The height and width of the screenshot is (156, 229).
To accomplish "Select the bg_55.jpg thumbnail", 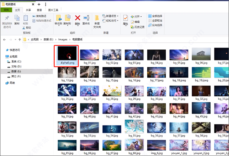I will pos(134,126).
